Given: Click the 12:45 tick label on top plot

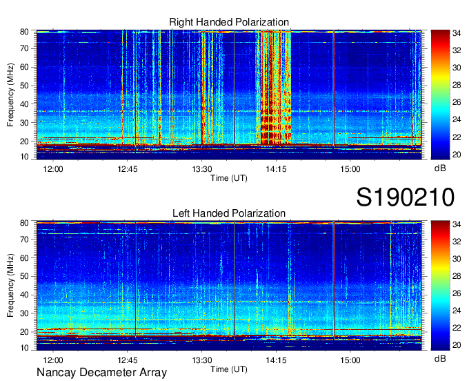Looking at the screenshot, I should [x=128, y=169].
